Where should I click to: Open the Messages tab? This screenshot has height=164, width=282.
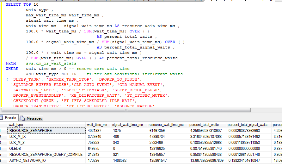[x=31, y=118]
